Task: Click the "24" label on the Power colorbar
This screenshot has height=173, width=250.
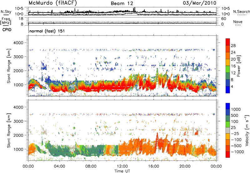Action: pyautogui.click(x=233, y=52)
